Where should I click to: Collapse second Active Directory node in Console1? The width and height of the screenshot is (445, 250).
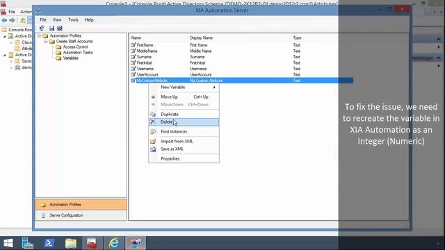tap(5, 55)
